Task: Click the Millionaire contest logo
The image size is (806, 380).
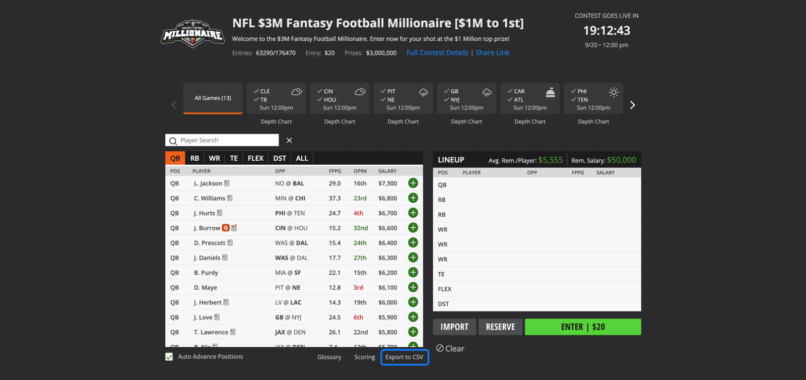Action: point(192,34)
